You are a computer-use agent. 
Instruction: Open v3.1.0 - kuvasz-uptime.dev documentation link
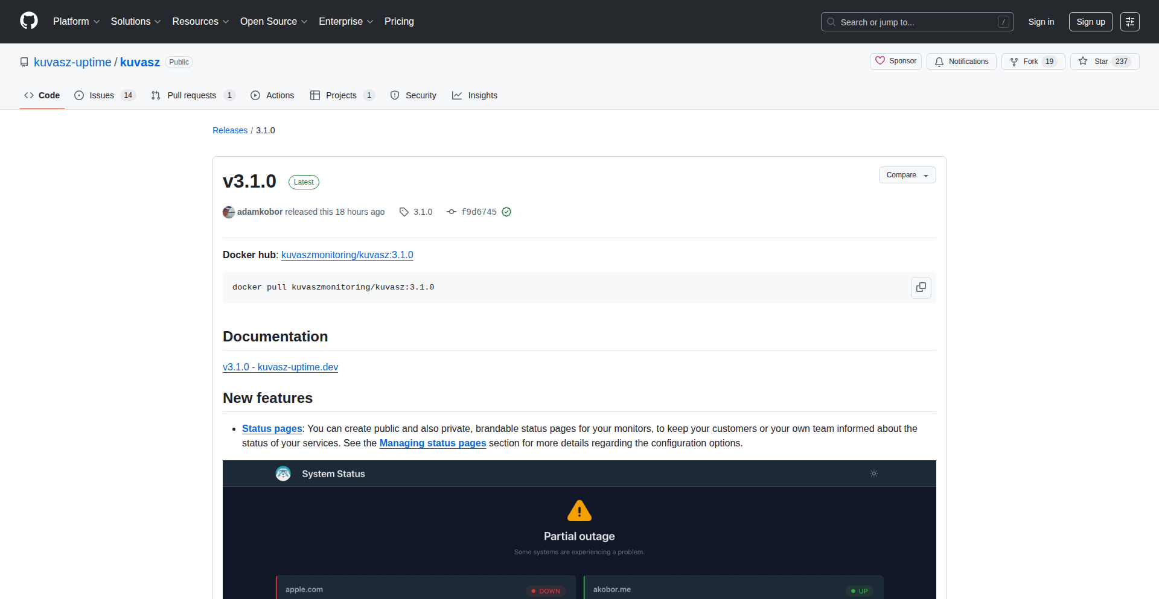click(x=280, y=367)
